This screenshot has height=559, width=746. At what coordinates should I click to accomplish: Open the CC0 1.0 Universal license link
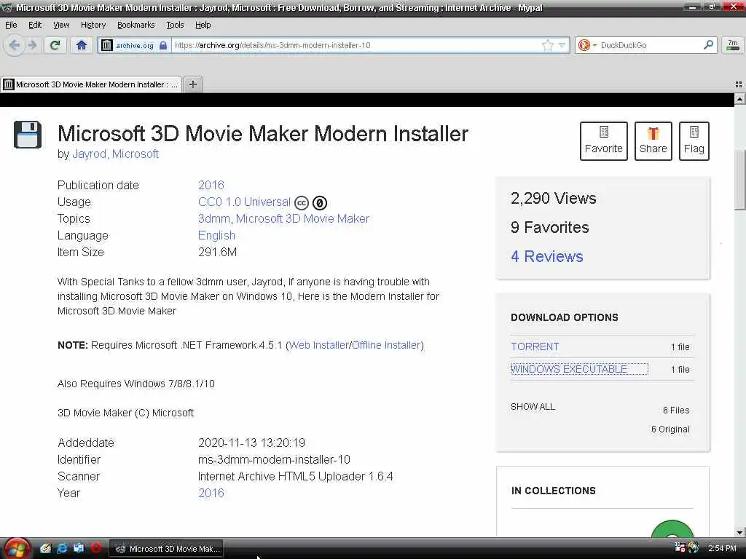(x=244, y=202)
